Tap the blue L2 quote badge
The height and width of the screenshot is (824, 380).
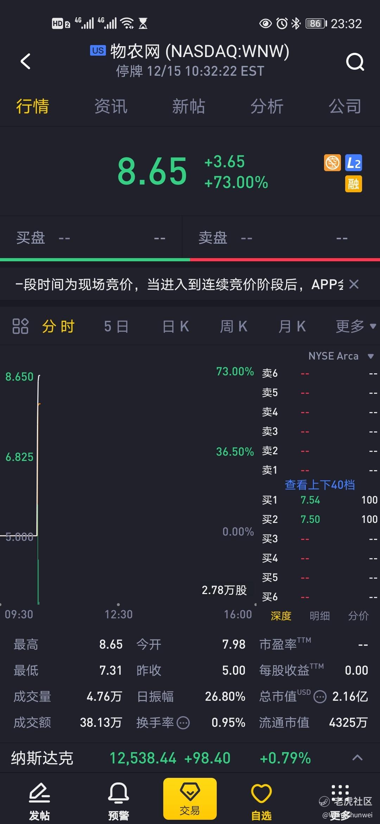click(354, 163)
